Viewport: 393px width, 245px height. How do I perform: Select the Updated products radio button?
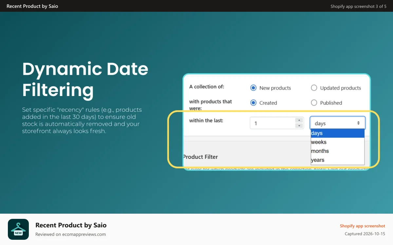coord(314,88)
